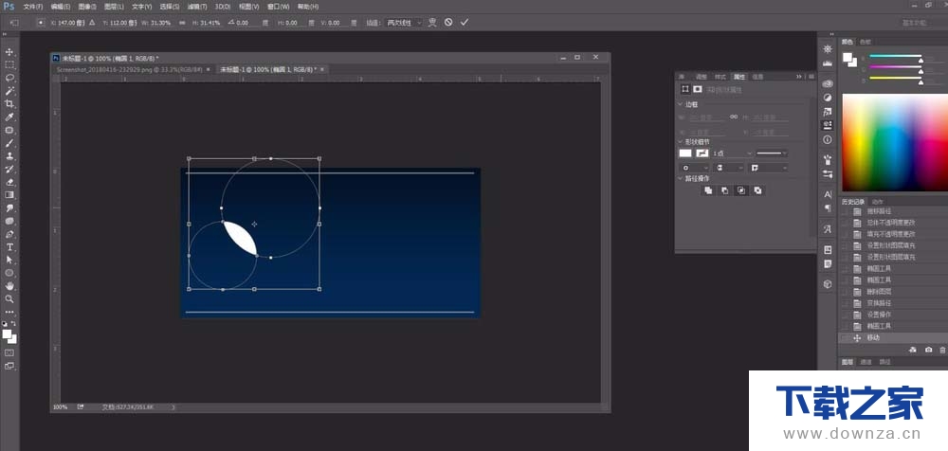Click the shape fill color swatch in Properties

click(685, 153)
